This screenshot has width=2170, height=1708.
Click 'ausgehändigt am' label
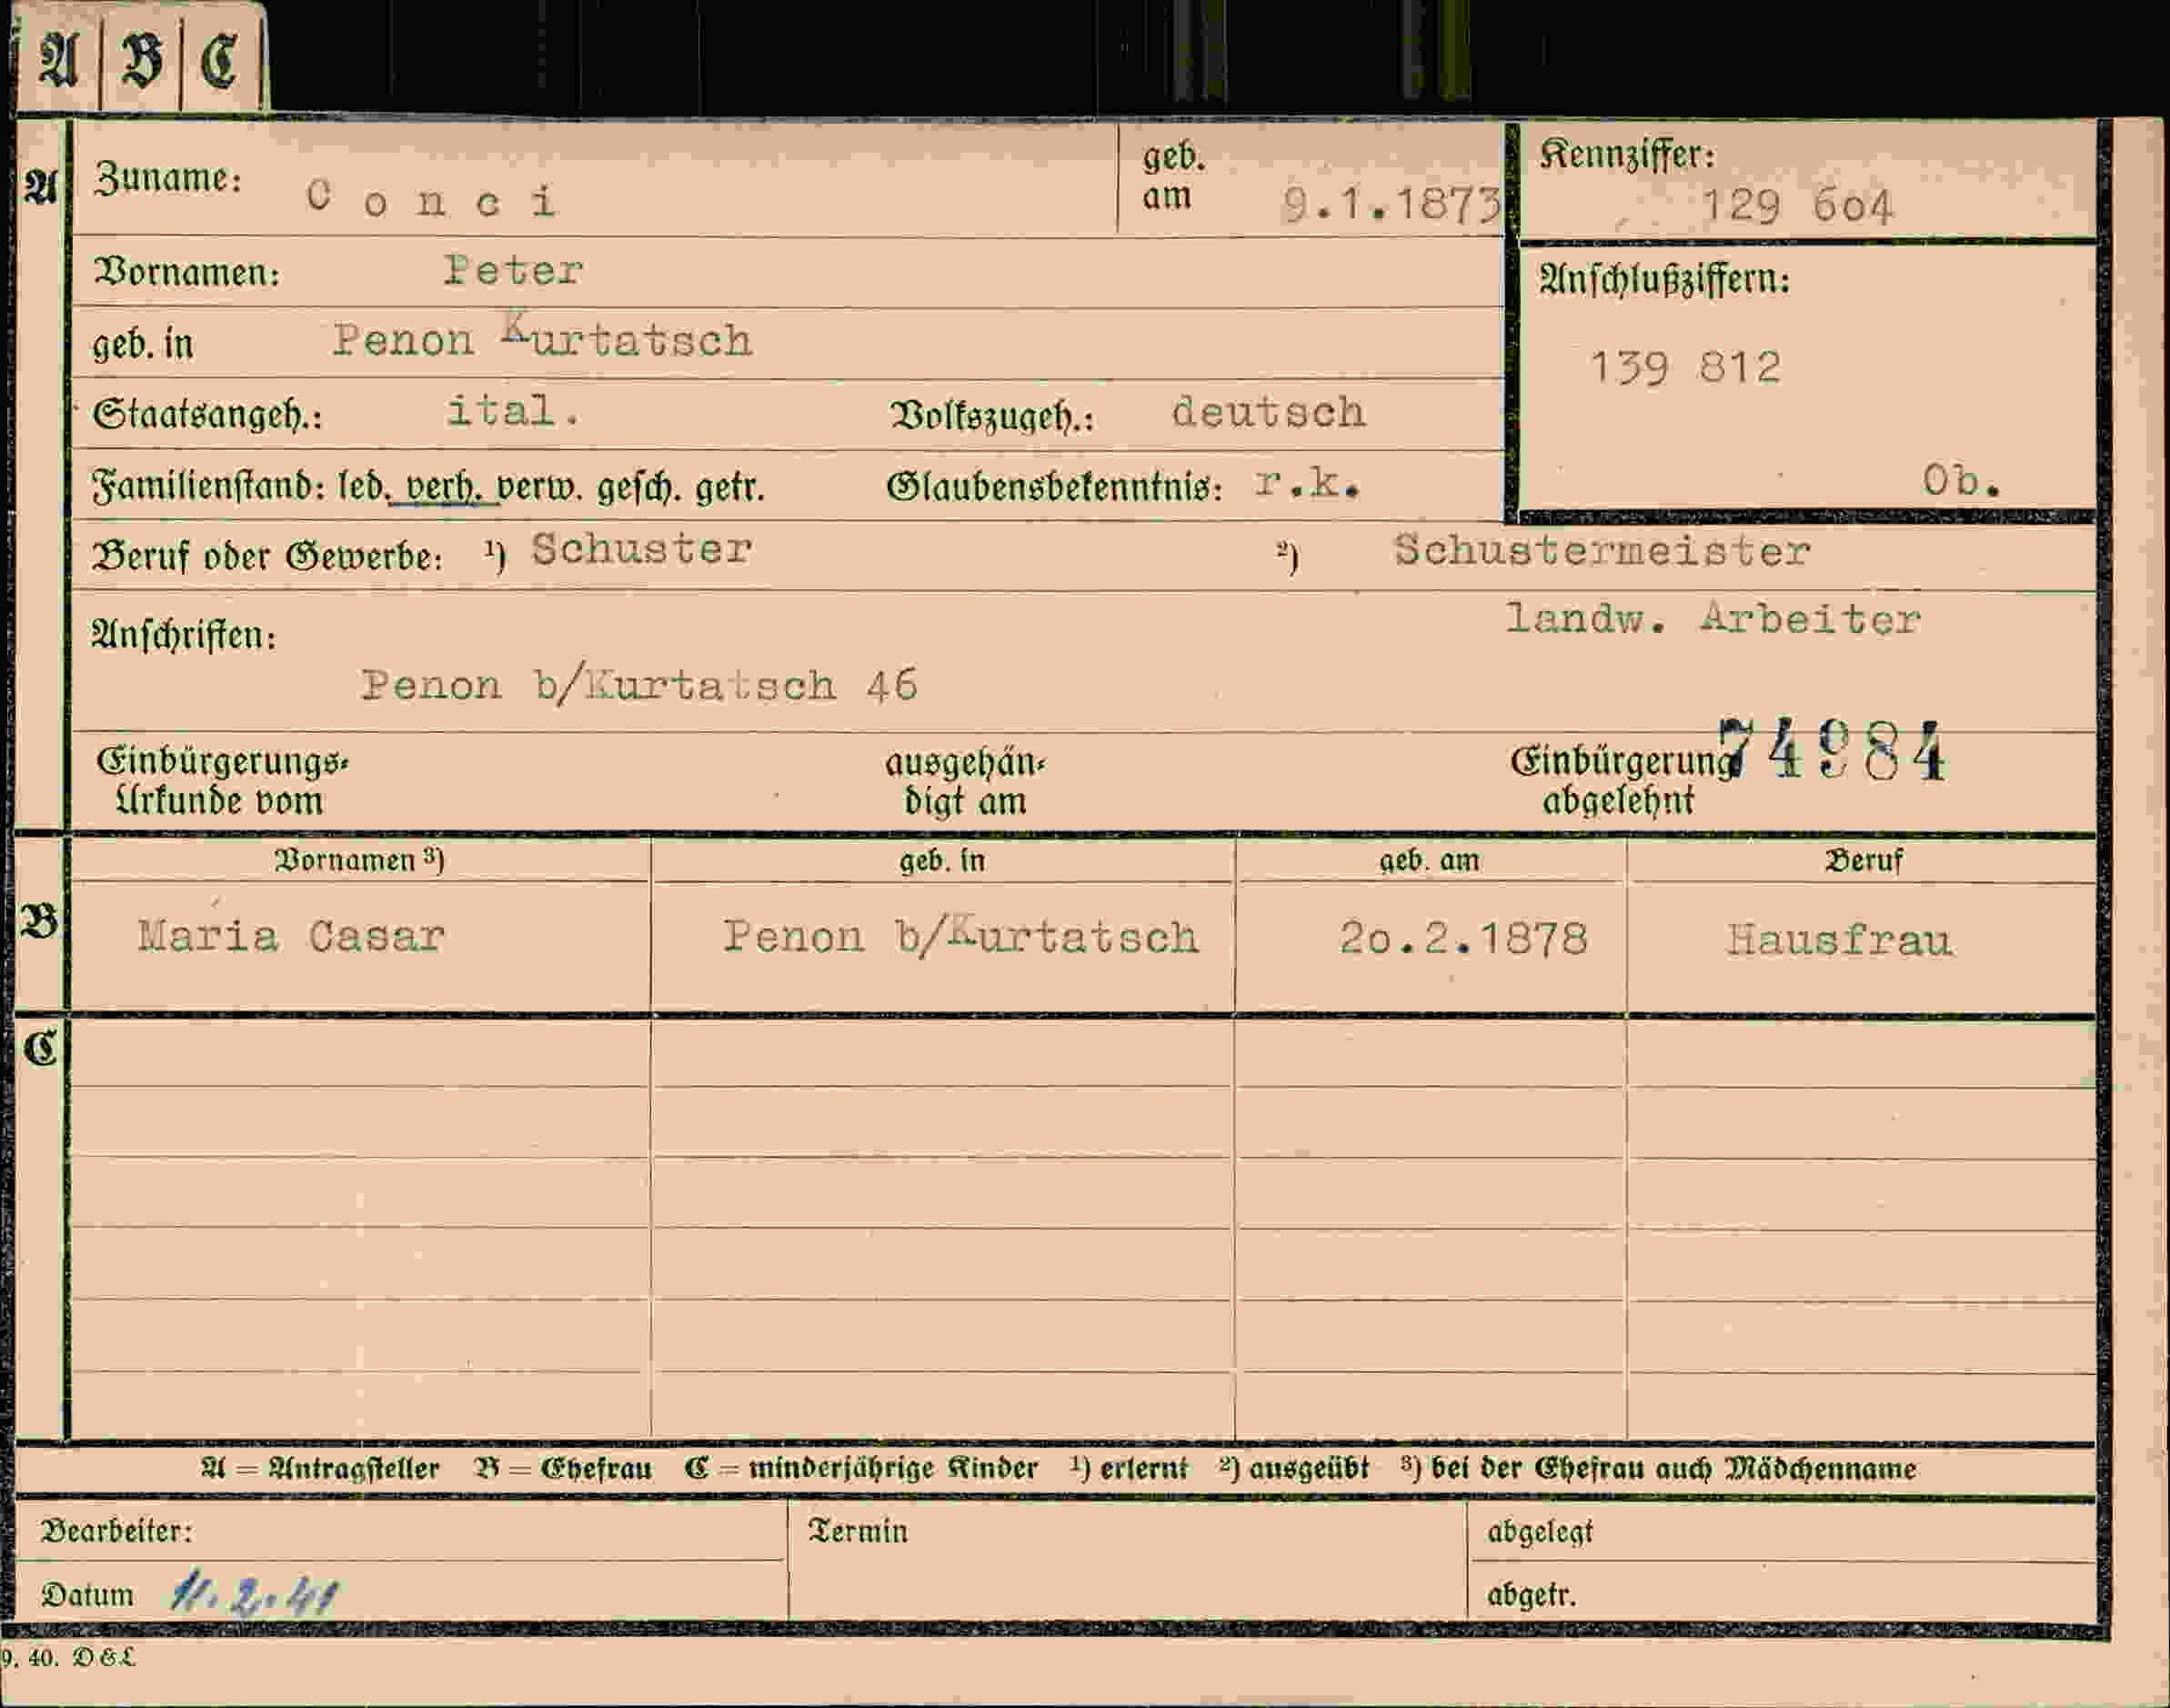click(965, 782)
